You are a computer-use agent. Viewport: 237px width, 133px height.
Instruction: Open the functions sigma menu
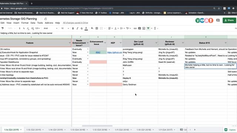(155, 28)
